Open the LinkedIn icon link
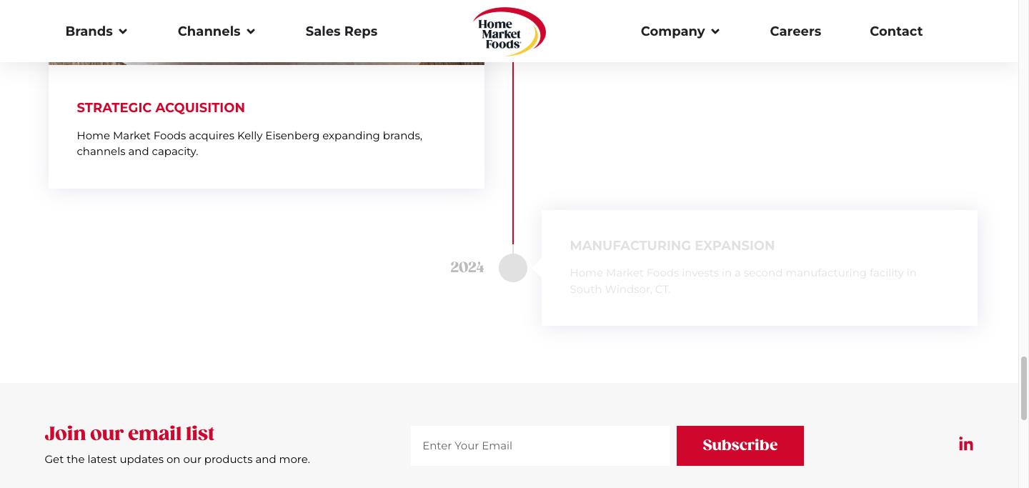Screen dimensions: 1029x488 pyautogui.click(x=966, y=444)
